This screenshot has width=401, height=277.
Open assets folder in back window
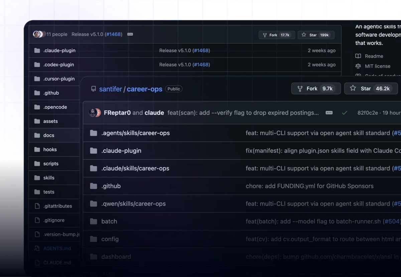(x=50, y=121)
